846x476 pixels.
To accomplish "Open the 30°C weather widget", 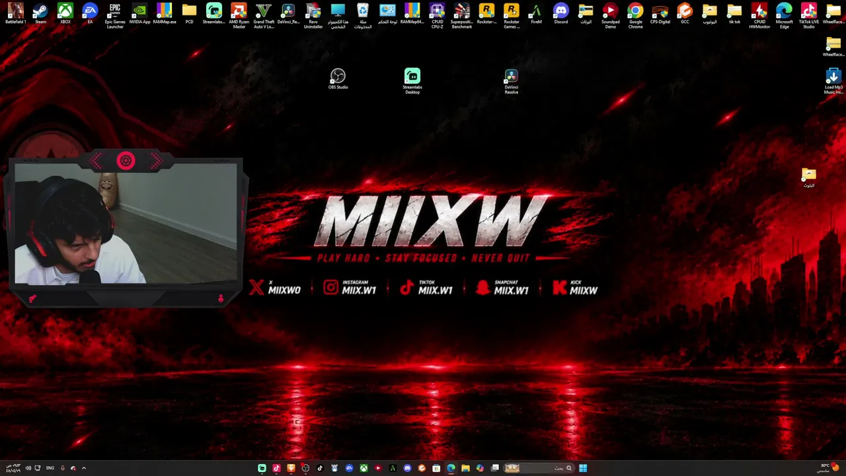I will [x=829, y=468].
